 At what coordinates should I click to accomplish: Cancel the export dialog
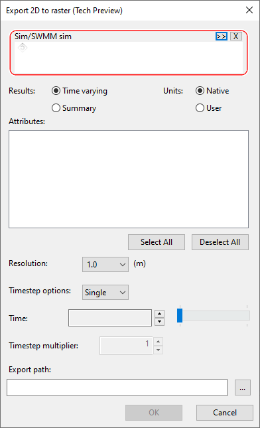coord(225,413)
